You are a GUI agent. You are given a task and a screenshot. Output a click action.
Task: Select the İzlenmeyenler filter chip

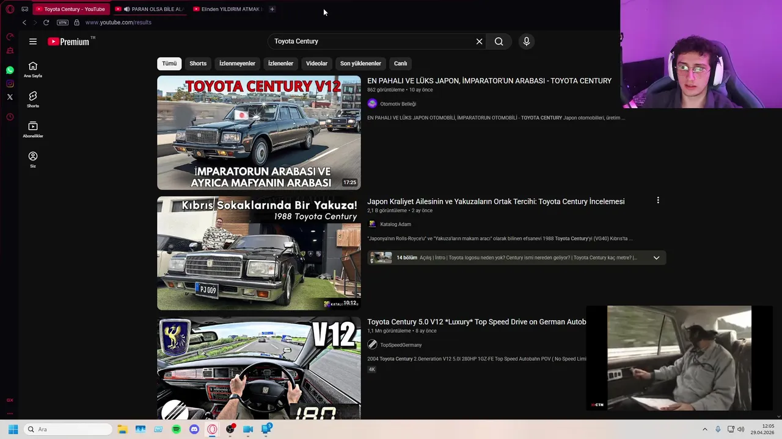pyautogui.click(x=237, y=63)
